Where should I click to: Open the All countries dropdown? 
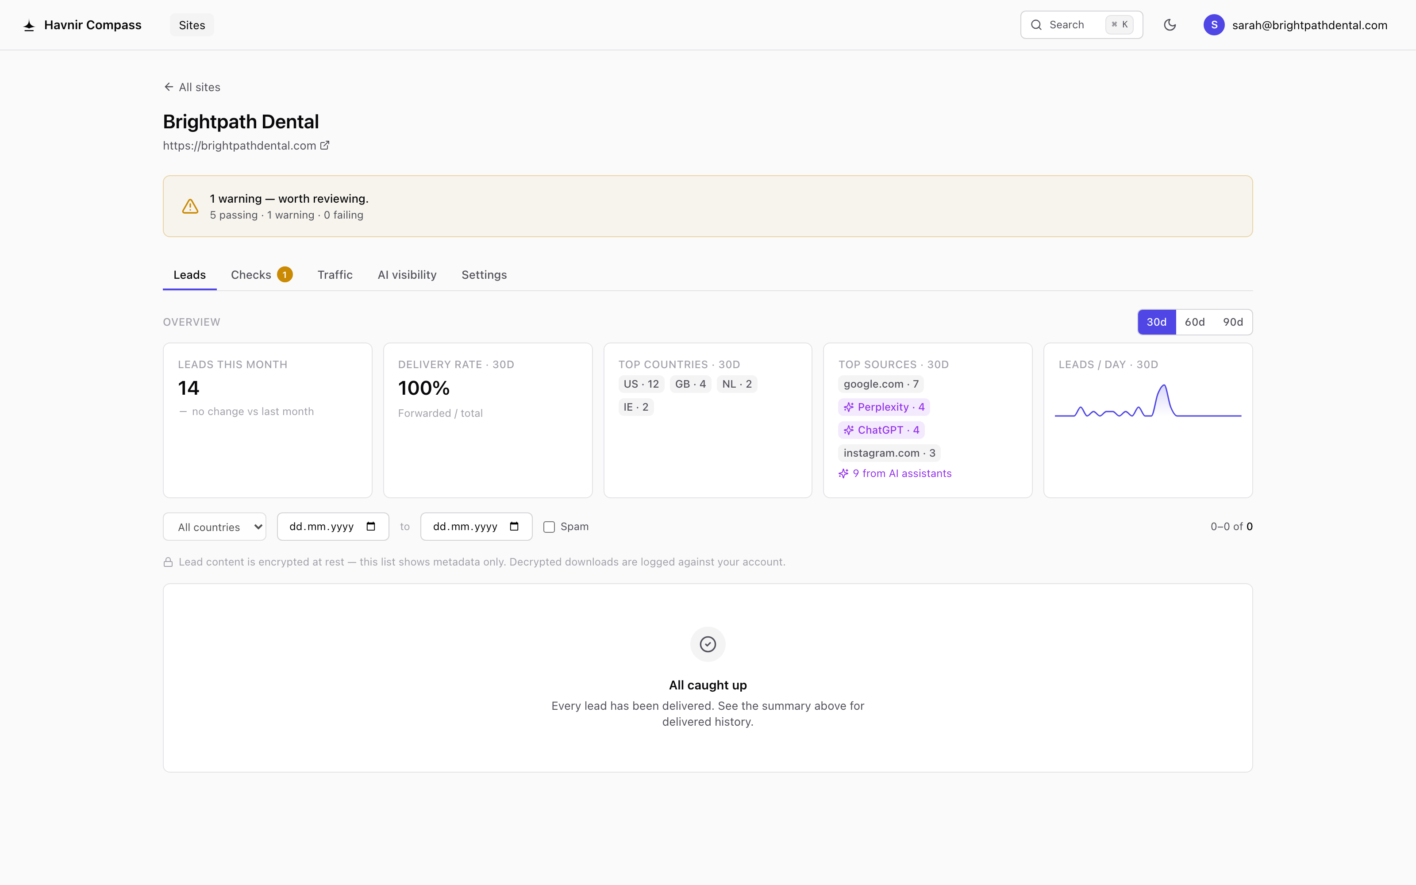coord(215,527)
